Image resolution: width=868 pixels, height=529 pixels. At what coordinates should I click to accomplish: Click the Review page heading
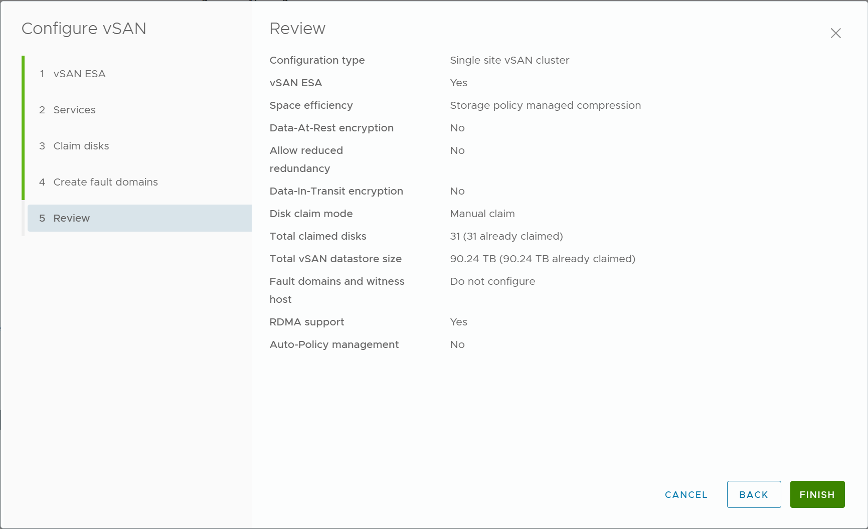(x=297, y=29)
